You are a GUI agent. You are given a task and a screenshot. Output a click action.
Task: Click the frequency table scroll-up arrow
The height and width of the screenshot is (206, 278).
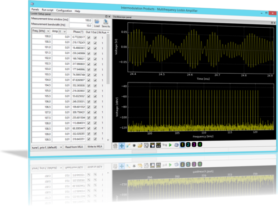108,32
